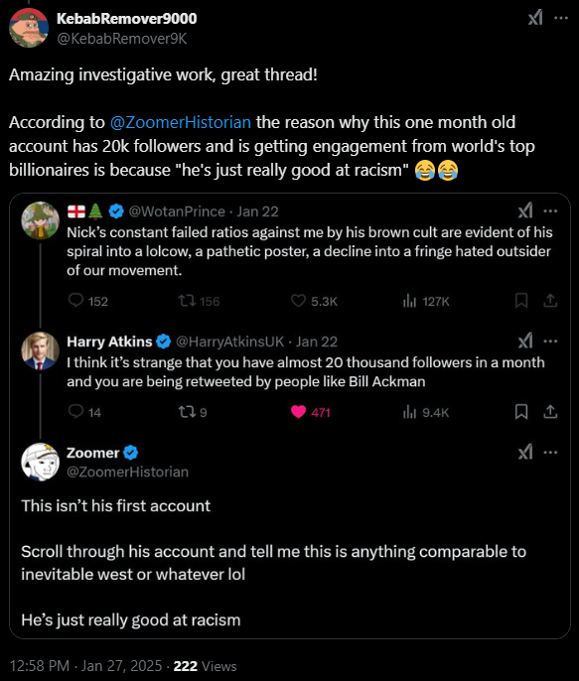The image size is (579, 681).
Task: Like WotanPrince's tweet with 5.3K likes
Action: tap(314, 301)
